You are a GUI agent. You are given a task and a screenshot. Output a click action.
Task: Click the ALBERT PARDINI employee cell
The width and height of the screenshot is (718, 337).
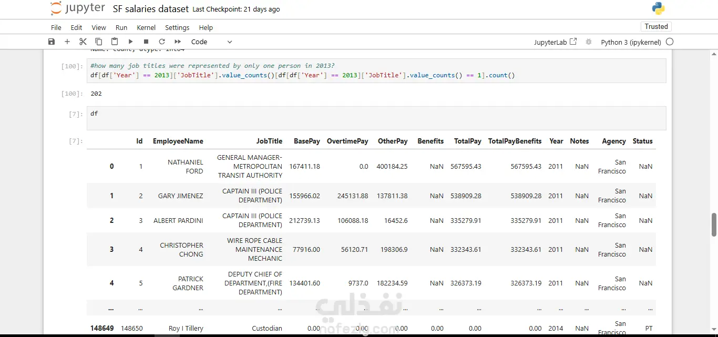point(178,220)
